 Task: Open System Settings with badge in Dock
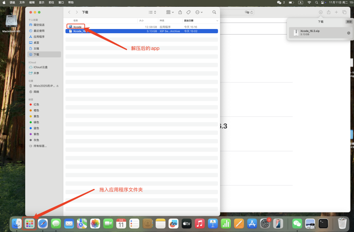[x=265, y=223]
